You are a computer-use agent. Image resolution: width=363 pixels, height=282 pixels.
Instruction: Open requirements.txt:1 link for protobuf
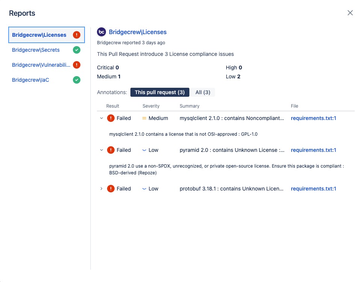click(x=313, y=189)
